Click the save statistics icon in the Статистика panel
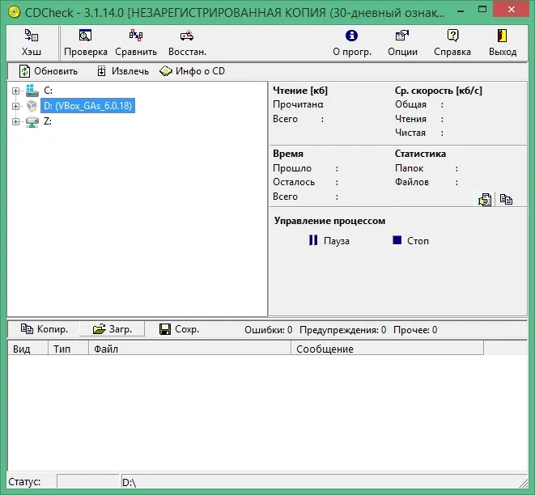Screen dimensions: 535x495 485,200
